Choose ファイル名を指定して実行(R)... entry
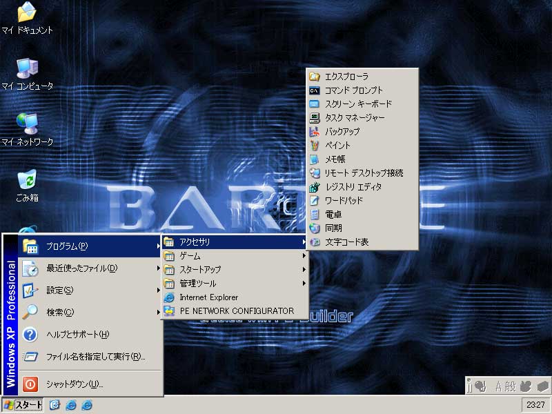This screenshot has height=414, width=552. pos(90,357)
